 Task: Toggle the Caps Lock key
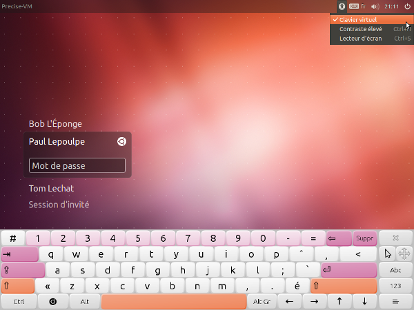pyautogui.click(x=19, y=270)
